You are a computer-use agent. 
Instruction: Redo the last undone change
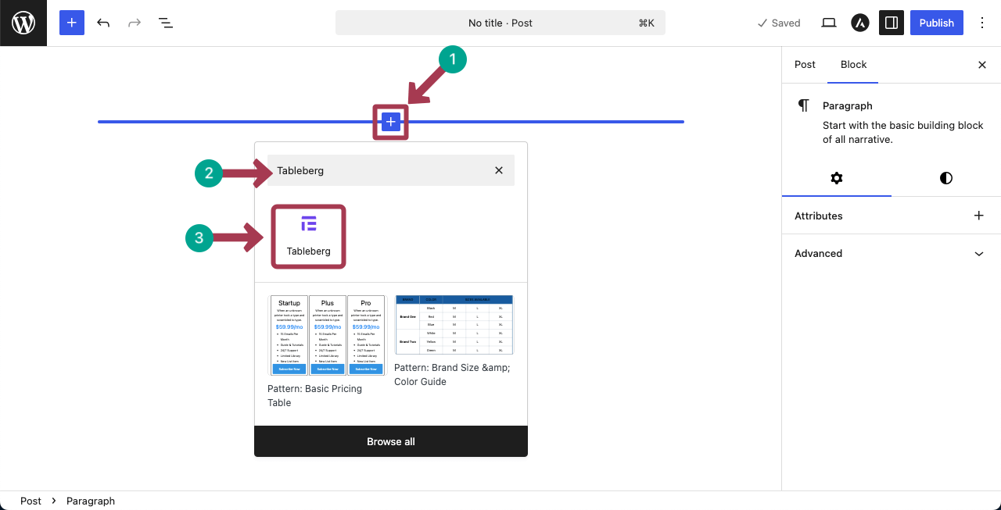coord(135,23)
